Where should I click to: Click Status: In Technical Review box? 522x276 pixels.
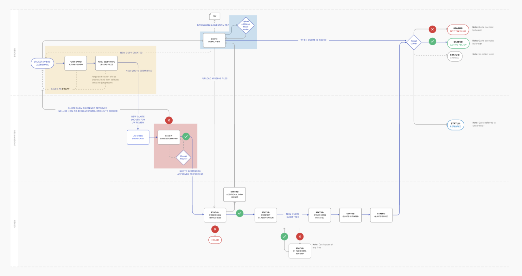[x=300, y=251]
